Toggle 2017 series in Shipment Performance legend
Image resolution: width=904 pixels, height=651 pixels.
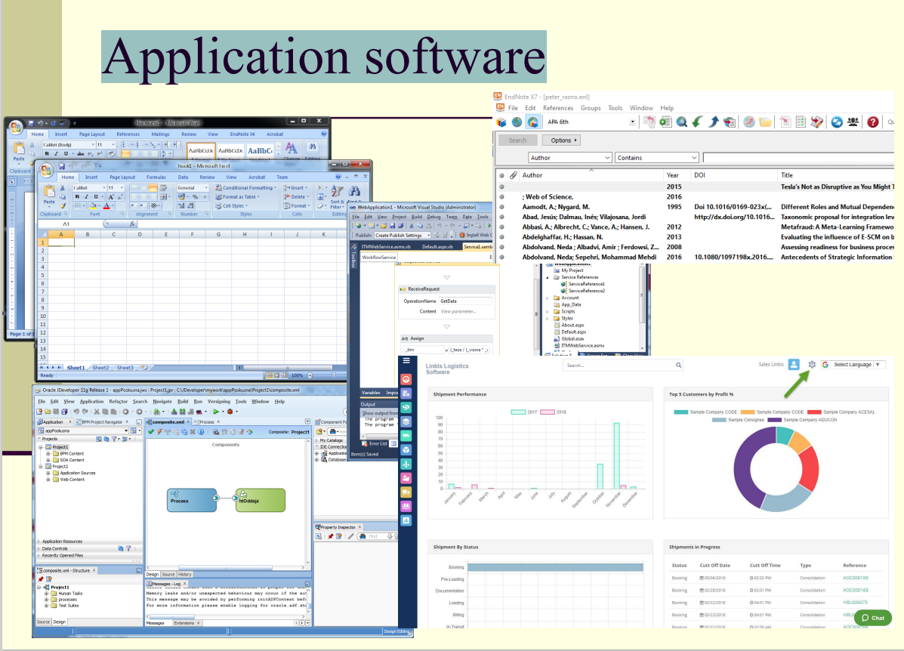(x=524, y=412)
